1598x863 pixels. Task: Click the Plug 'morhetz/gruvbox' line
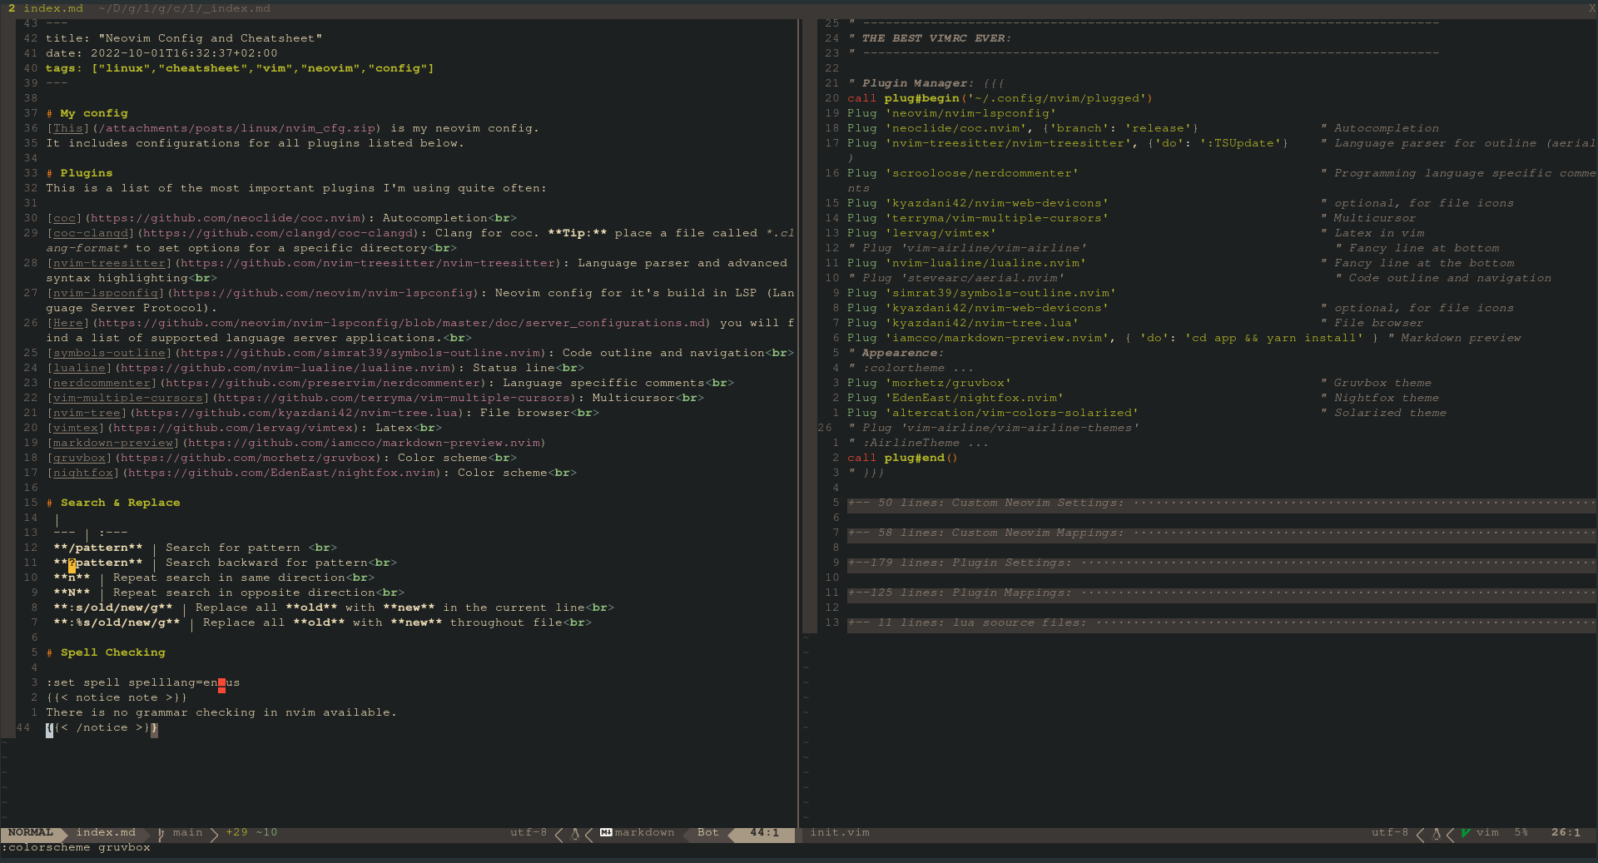[x=929, y=383]
